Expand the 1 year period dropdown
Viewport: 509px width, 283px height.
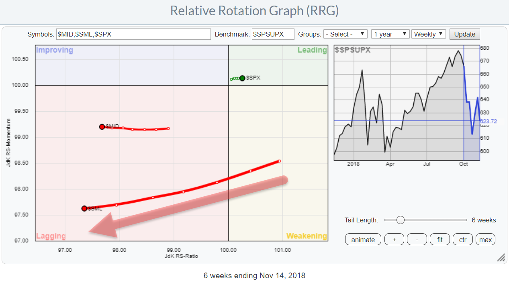tap(390, 34)
